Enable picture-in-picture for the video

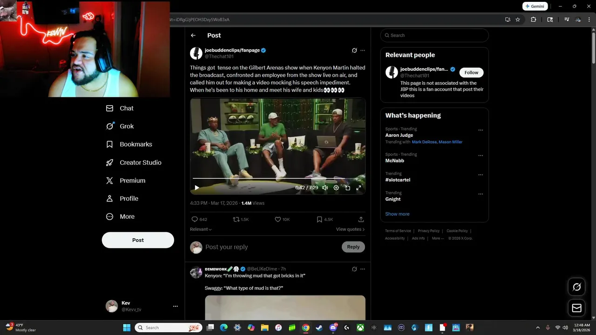(x=347, y=188)
